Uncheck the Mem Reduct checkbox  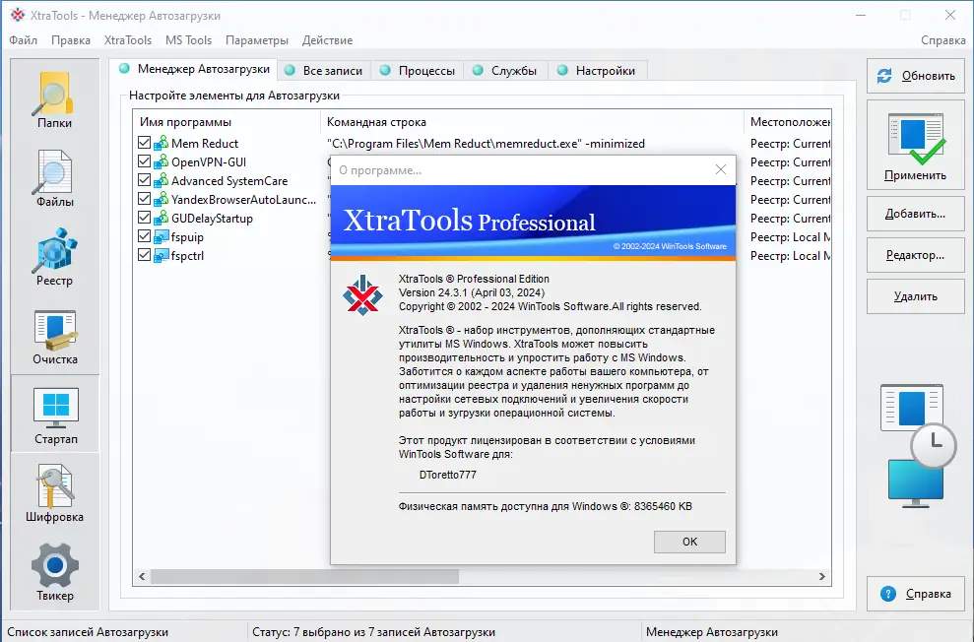pyautogui.click(x=144, y=143)
